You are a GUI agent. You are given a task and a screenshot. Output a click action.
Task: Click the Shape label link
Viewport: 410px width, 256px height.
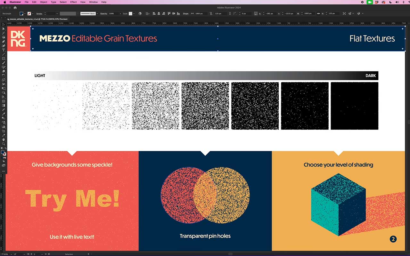186,13
